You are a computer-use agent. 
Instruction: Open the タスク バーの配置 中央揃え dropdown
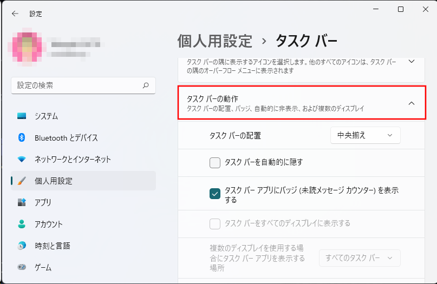(x=365, y=135)
